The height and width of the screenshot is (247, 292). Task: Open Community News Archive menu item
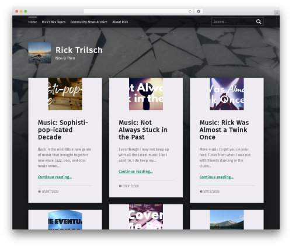pos(89,22)
